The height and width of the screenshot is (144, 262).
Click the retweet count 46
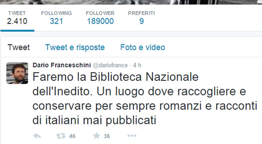point(72,136)
